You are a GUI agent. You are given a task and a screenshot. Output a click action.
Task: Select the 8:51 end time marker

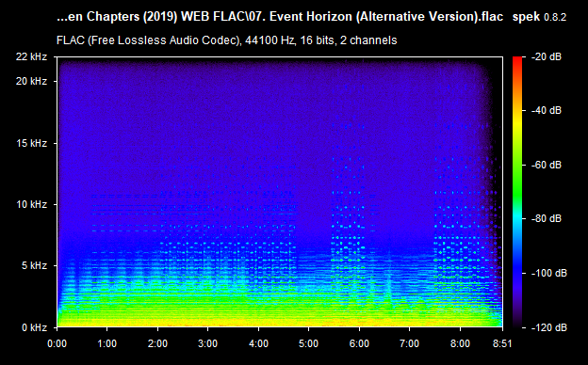502,343
